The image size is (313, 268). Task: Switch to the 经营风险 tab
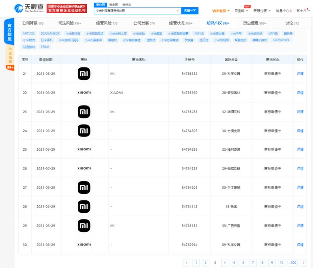(107, 23)
